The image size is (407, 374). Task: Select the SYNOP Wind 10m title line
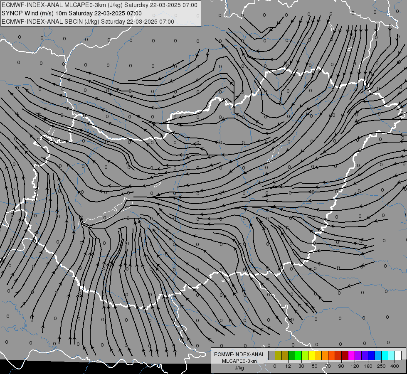[x=72, y=13]
